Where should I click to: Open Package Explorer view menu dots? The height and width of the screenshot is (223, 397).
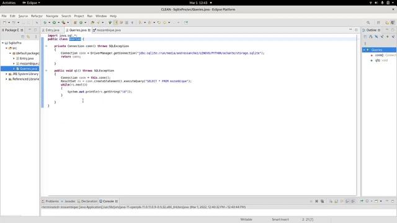(36, 37)
